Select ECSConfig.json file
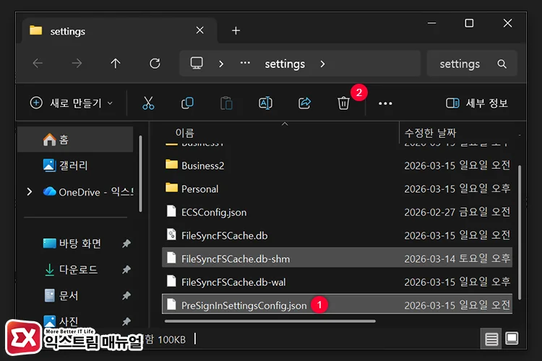Image resolution: width=542 pixels, height=361 pixels. [337, 212]
